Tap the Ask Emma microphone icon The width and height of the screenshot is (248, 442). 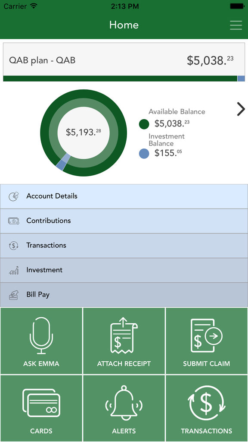click(x=41, y=335)
